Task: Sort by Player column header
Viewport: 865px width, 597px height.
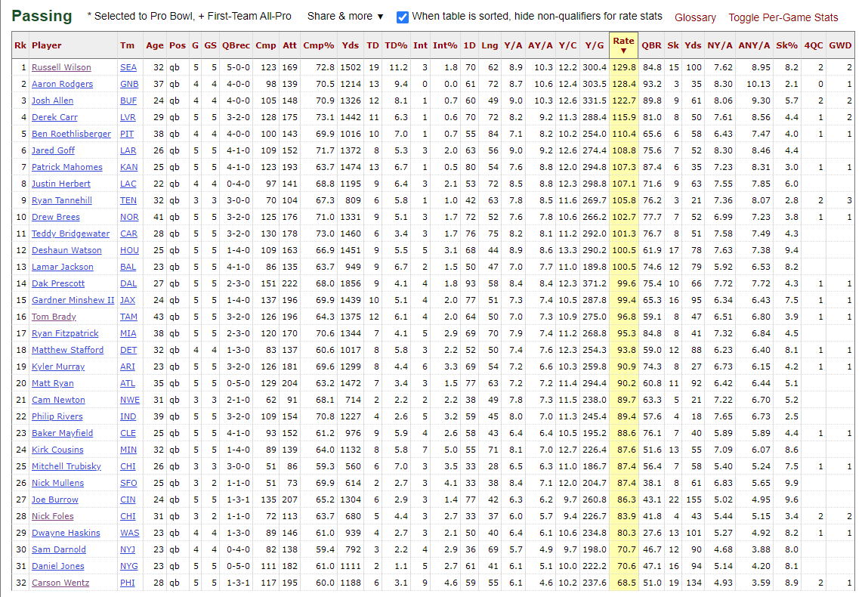Action: tap(47, 45)
